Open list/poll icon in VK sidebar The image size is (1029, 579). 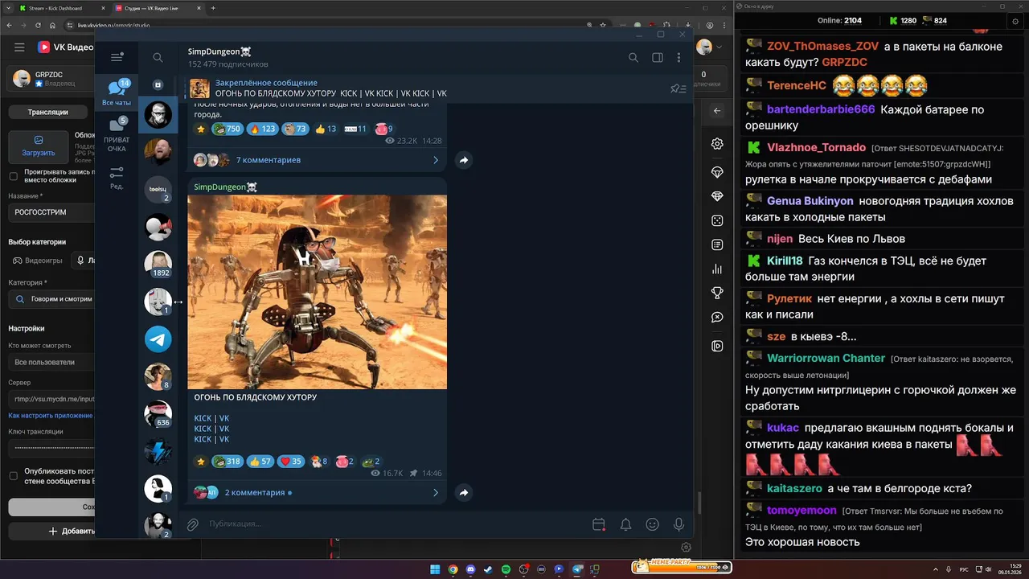717,244
